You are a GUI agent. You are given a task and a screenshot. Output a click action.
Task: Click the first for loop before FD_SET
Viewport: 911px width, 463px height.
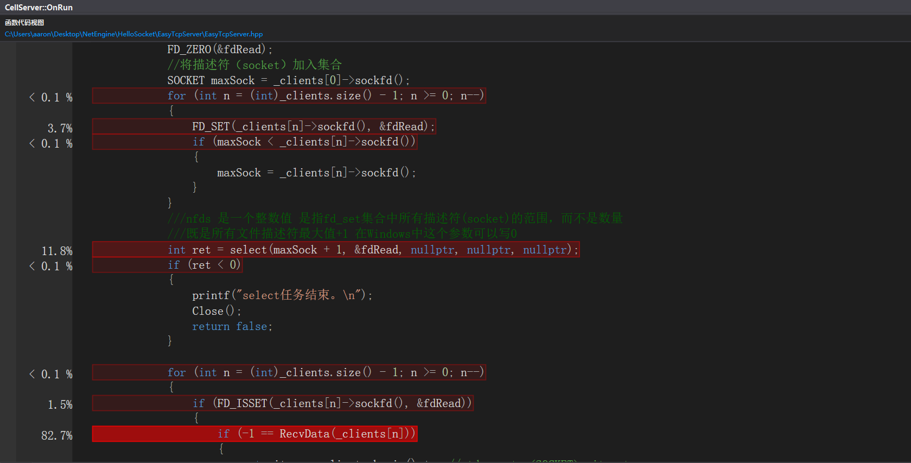click(289, 96)
